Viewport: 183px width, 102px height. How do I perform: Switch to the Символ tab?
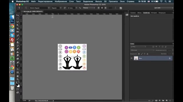coord(133,13)
